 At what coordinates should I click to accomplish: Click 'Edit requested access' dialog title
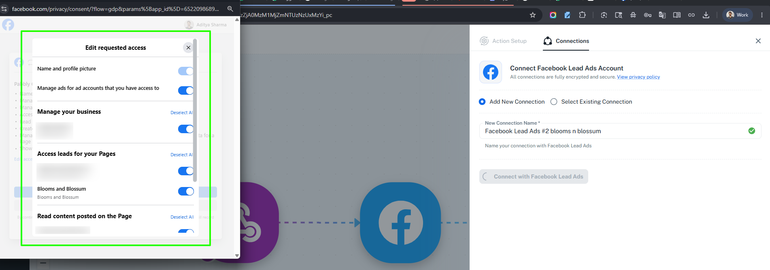click(115, 48)
